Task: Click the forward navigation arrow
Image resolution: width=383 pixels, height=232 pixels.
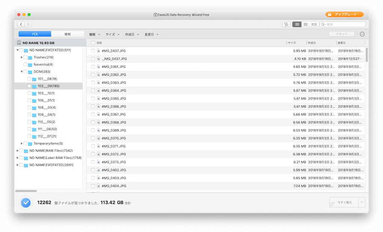Action: (28, 24)
